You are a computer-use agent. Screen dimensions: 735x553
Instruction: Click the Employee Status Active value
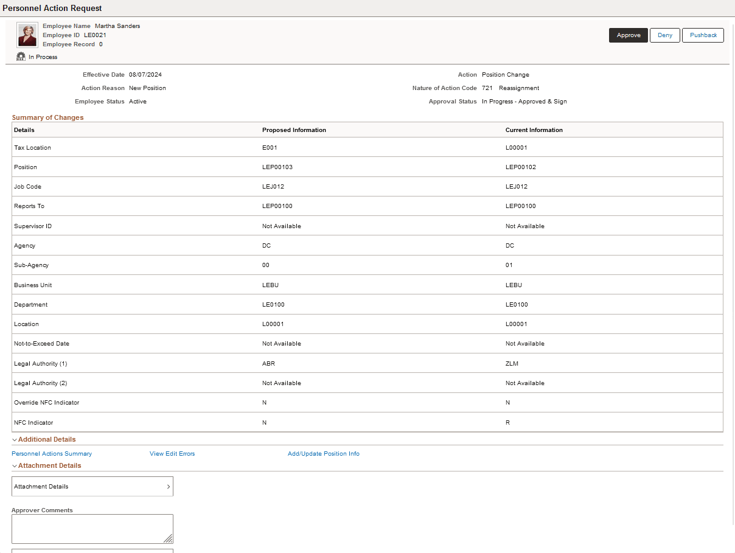pyautogui.click(x=138, y=102)
